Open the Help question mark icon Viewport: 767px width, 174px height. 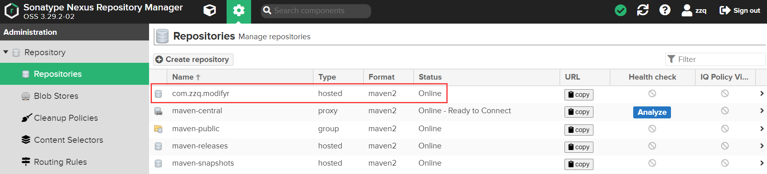coord(665,10)
